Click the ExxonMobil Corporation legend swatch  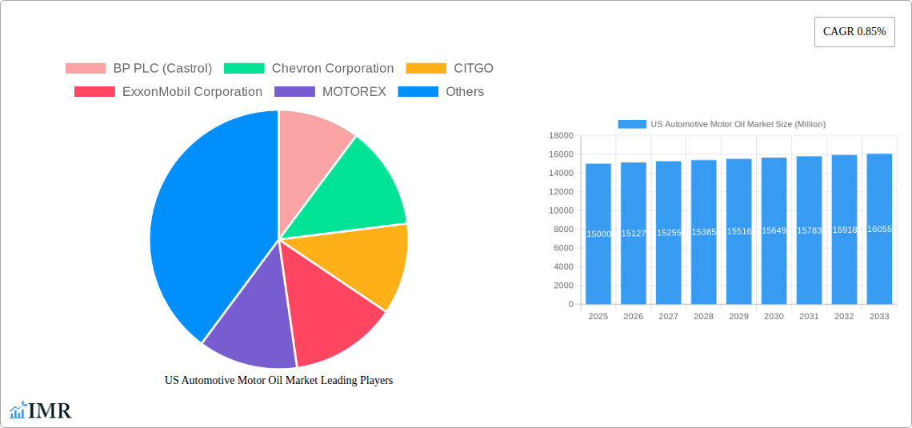tap(95, 92)
